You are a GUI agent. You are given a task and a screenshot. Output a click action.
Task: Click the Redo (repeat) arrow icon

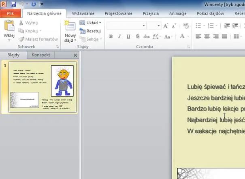click(34, 4)
